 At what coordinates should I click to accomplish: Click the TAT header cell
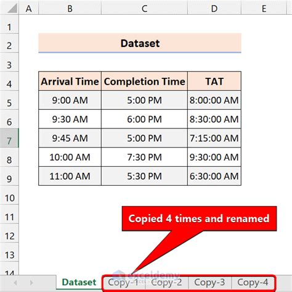point(214,81)
